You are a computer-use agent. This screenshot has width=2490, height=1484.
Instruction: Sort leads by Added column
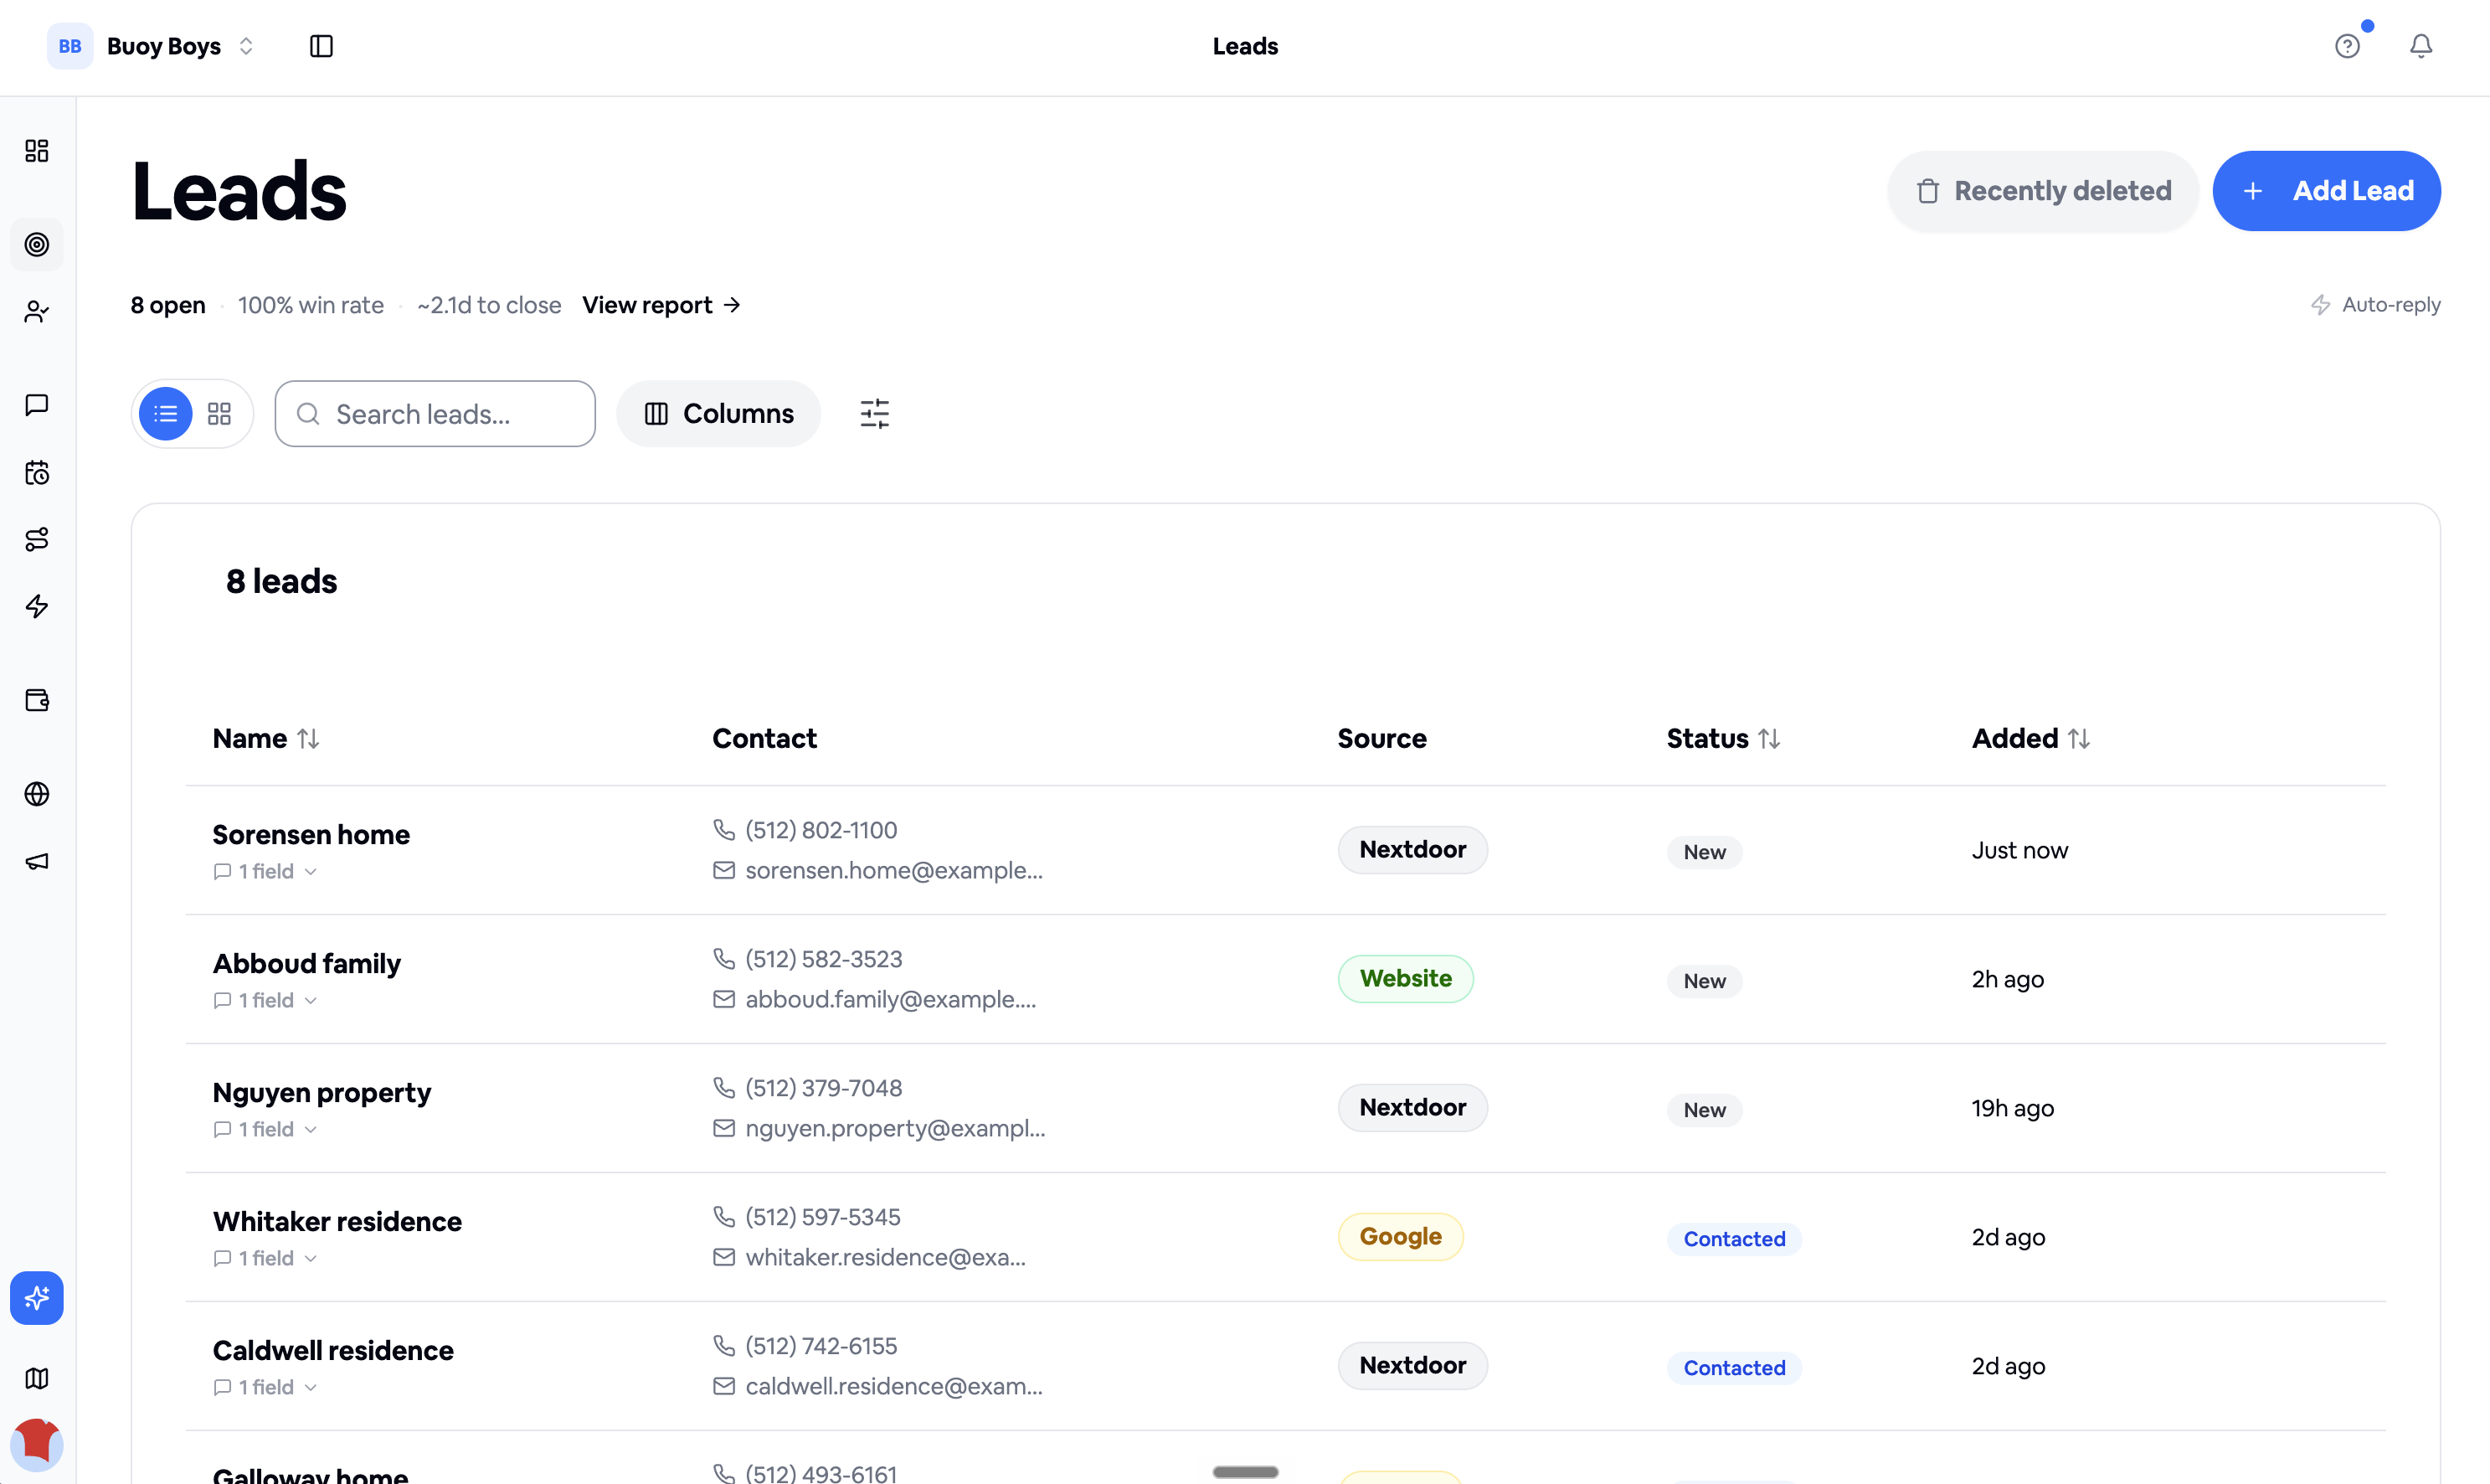pyautogui.click(x=2030, y=739)
